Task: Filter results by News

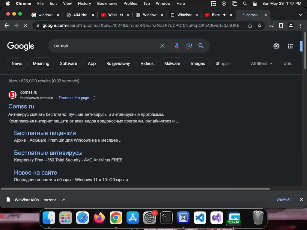Action: click(x=17, y=63)
